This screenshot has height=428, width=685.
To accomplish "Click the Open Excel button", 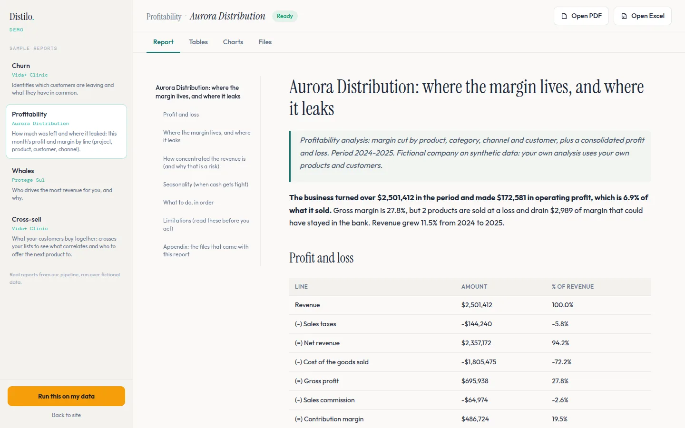I will (643, 16).
